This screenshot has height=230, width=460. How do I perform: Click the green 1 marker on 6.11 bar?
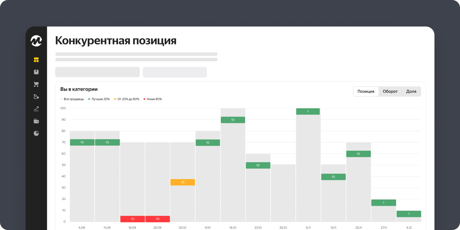pyautogui.click(x=308, y=111)
